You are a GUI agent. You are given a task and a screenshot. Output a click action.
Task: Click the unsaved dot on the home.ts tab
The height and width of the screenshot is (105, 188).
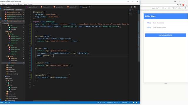coord(89,7)
